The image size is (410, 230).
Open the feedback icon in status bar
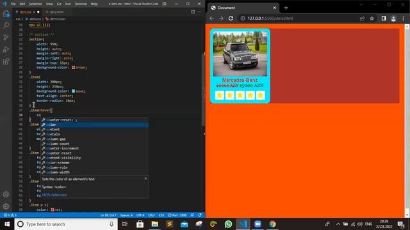click(x=192, y=215)
